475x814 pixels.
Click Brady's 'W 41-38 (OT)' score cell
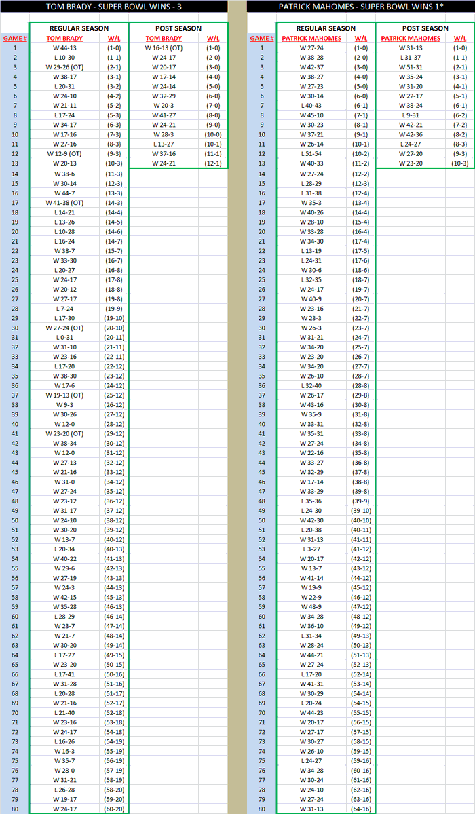(64, 203)
